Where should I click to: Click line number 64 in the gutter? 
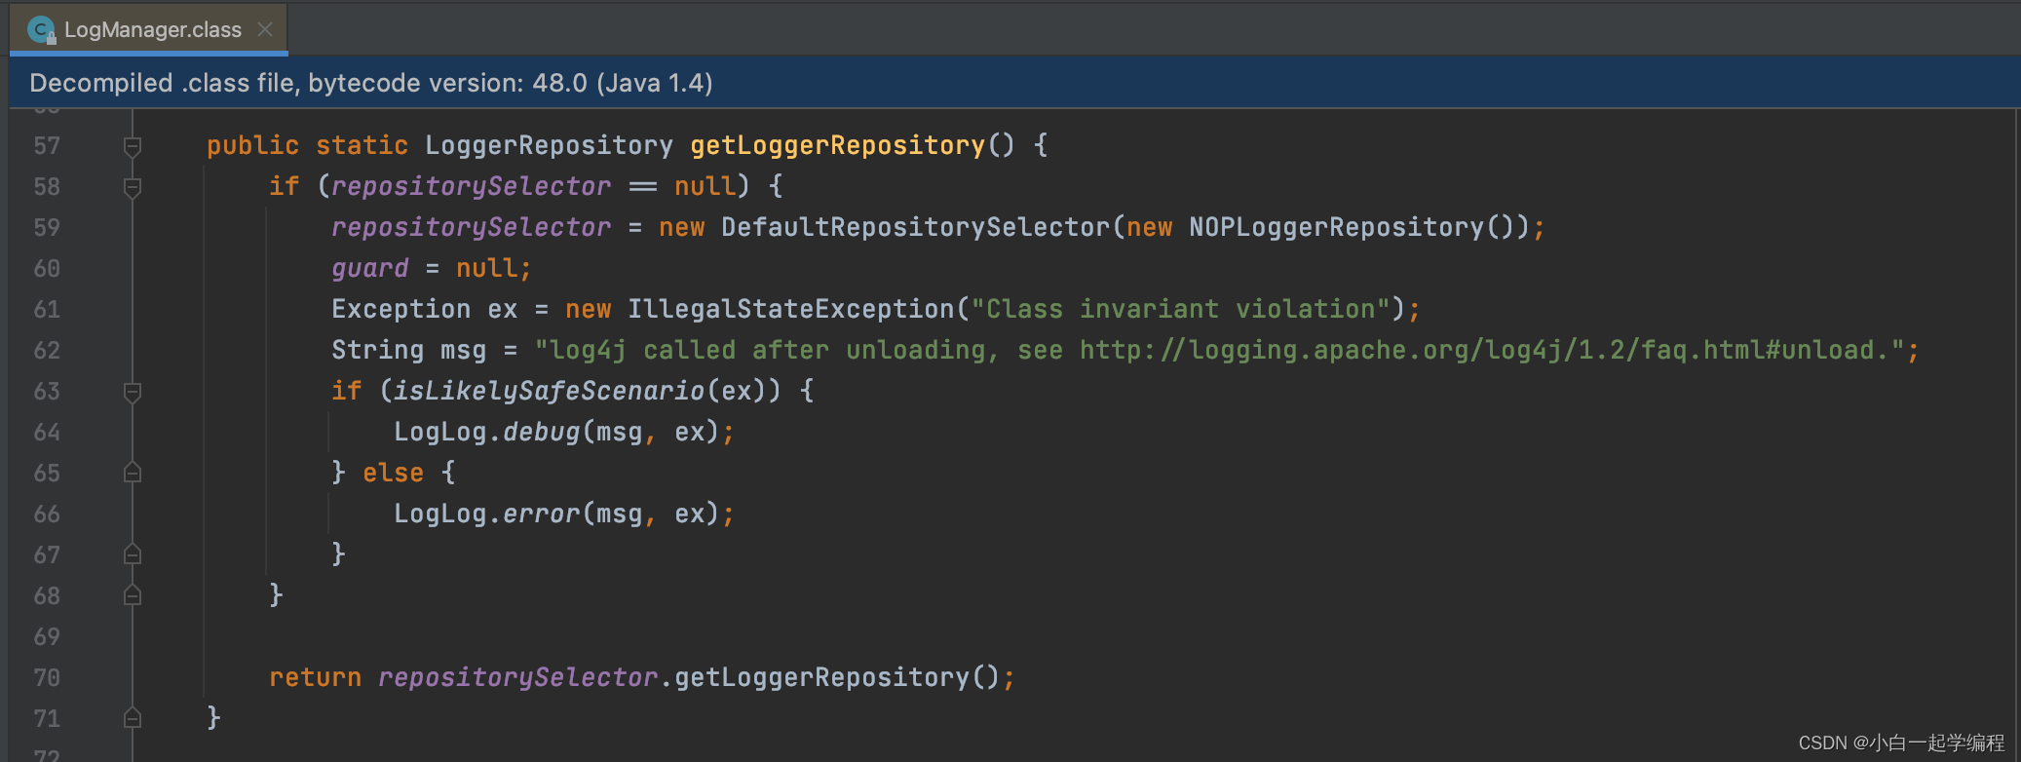[x=47, y=433]
